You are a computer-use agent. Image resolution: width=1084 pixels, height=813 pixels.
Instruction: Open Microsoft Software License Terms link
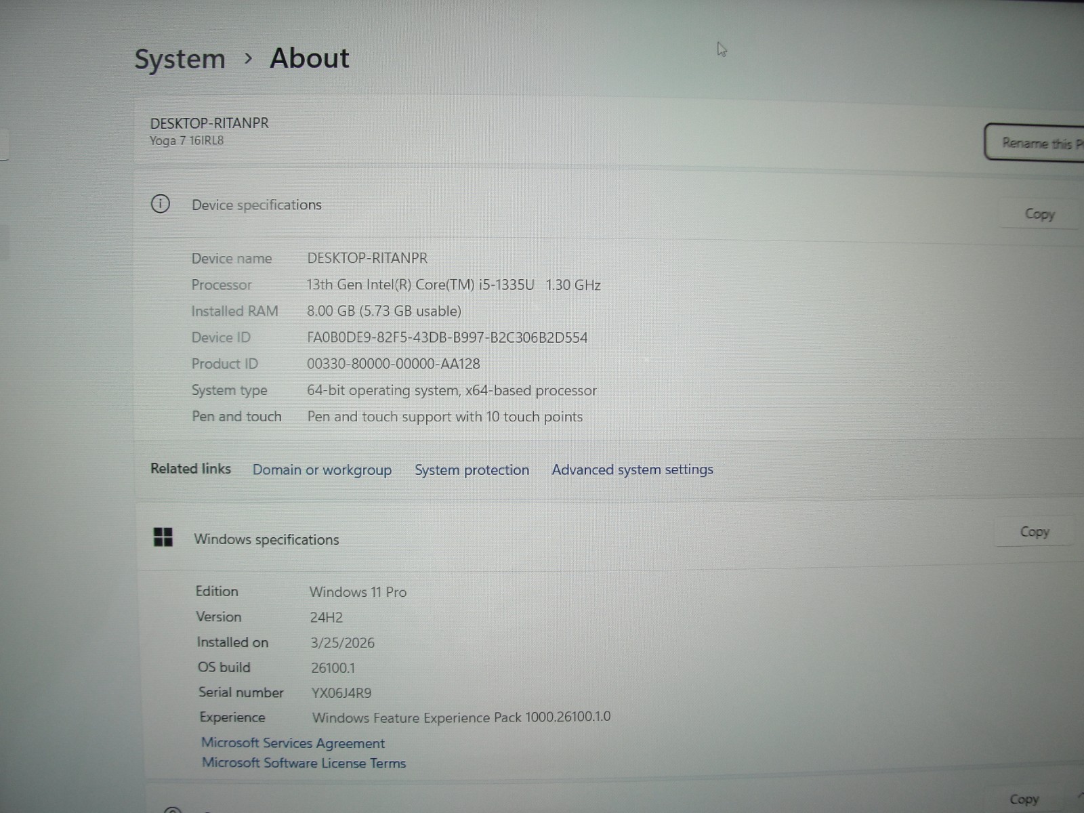304,763
